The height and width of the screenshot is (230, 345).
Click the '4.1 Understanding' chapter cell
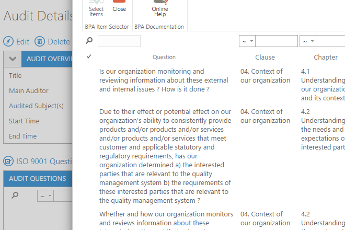(x=323, y=85)
